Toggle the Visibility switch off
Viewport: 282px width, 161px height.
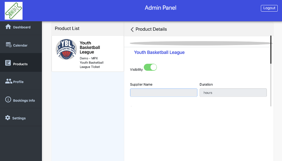[x=151, y=67]
